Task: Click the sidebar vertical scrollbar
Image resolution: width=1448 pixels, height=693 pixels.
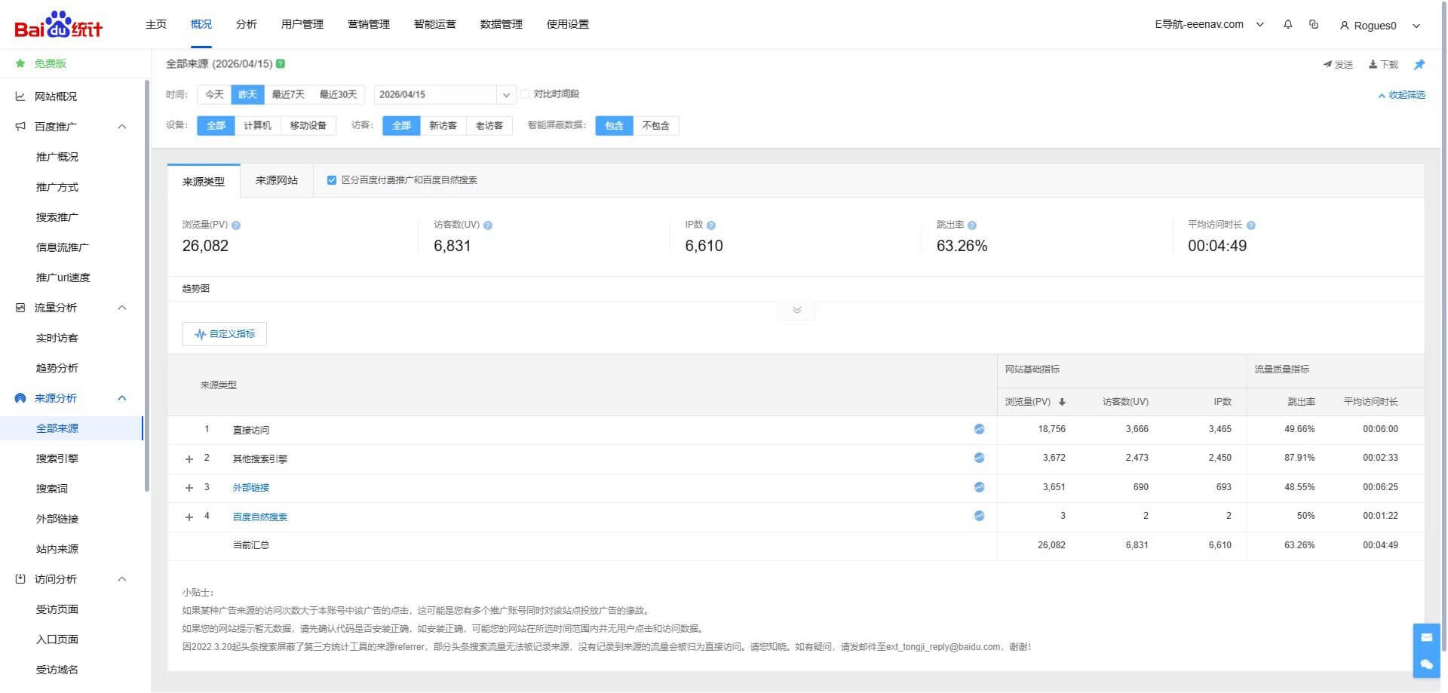Action: click(146, 287)
